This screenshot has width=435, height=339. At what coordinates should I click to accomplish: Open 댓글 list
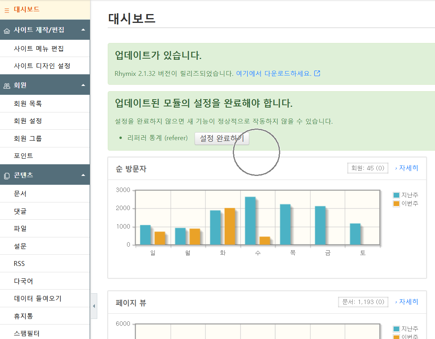pyautogui.click(x=45, y=211)
